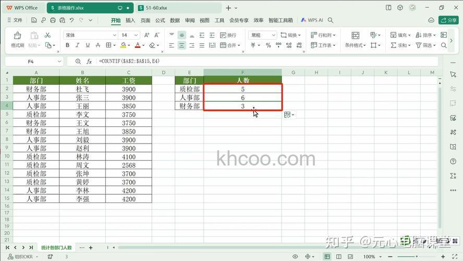Screen dimensions: 463x261
Task: Select cell F2 containing 5
Action: point(243,89)
